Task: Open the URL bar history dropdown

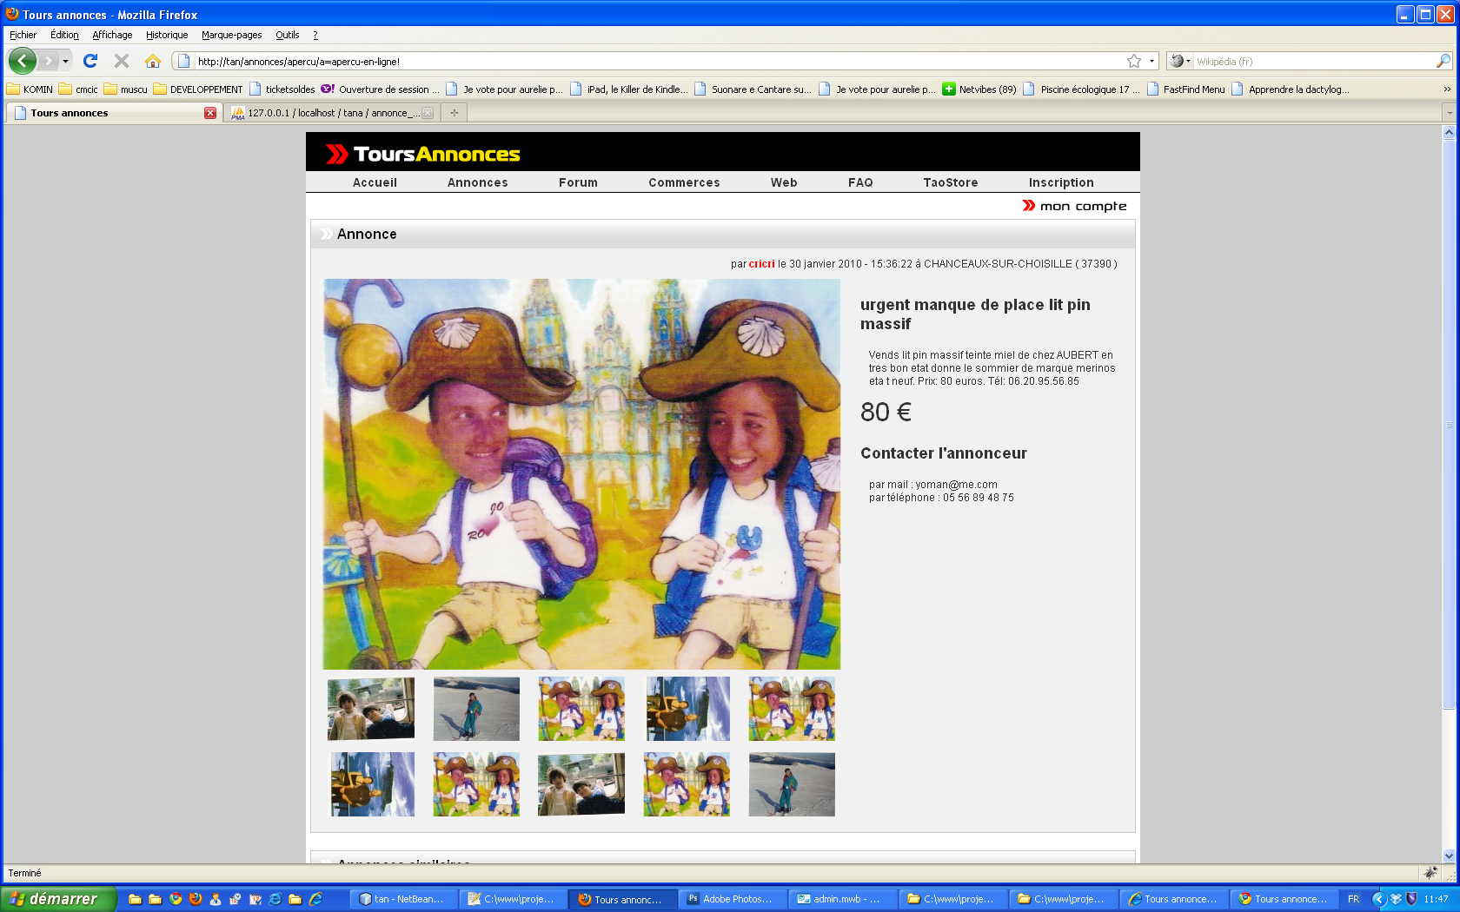Action: [x=1151, y=61]
